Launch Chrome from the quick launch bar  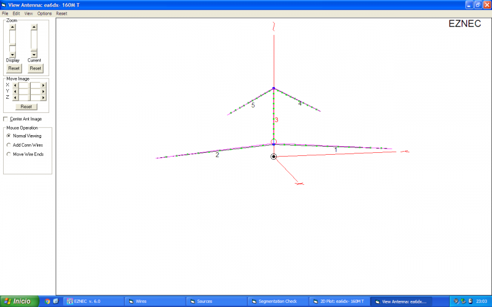(x=48, y=301)
